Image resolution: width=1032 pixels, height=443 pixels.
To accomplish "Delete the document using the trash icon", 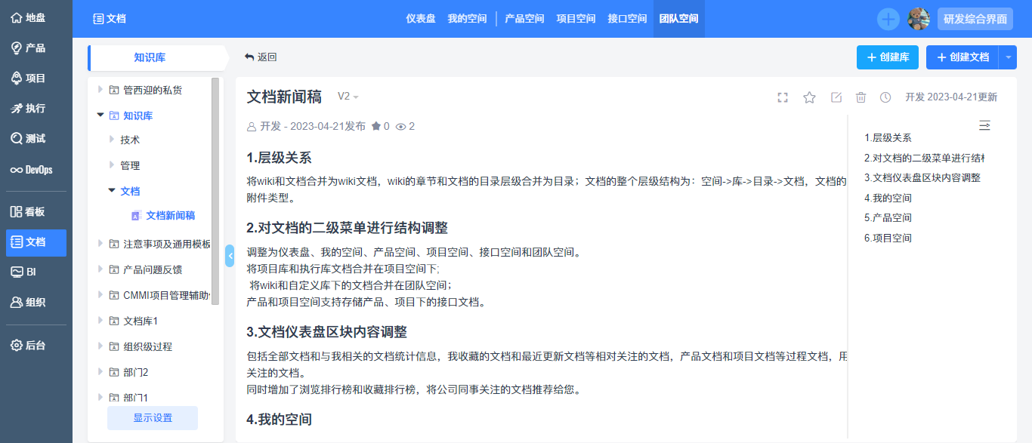I will 861,97.
